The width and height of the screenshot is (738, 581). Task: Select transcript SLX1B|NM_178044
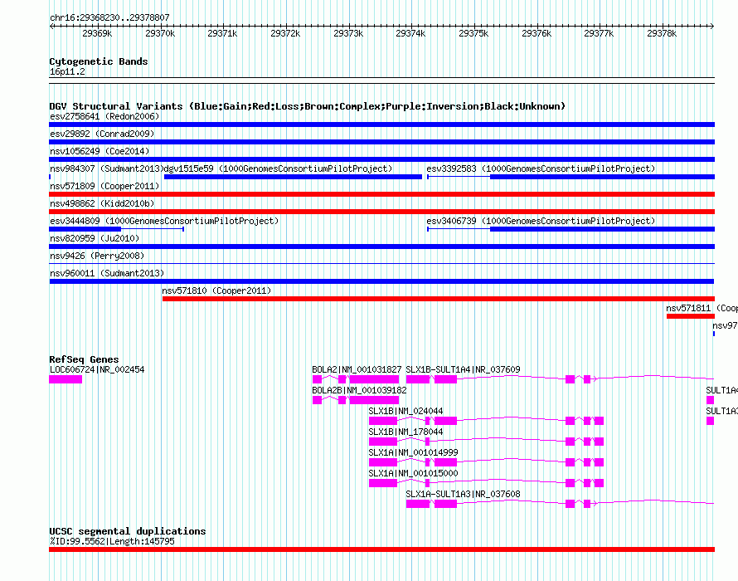(405, 432)
